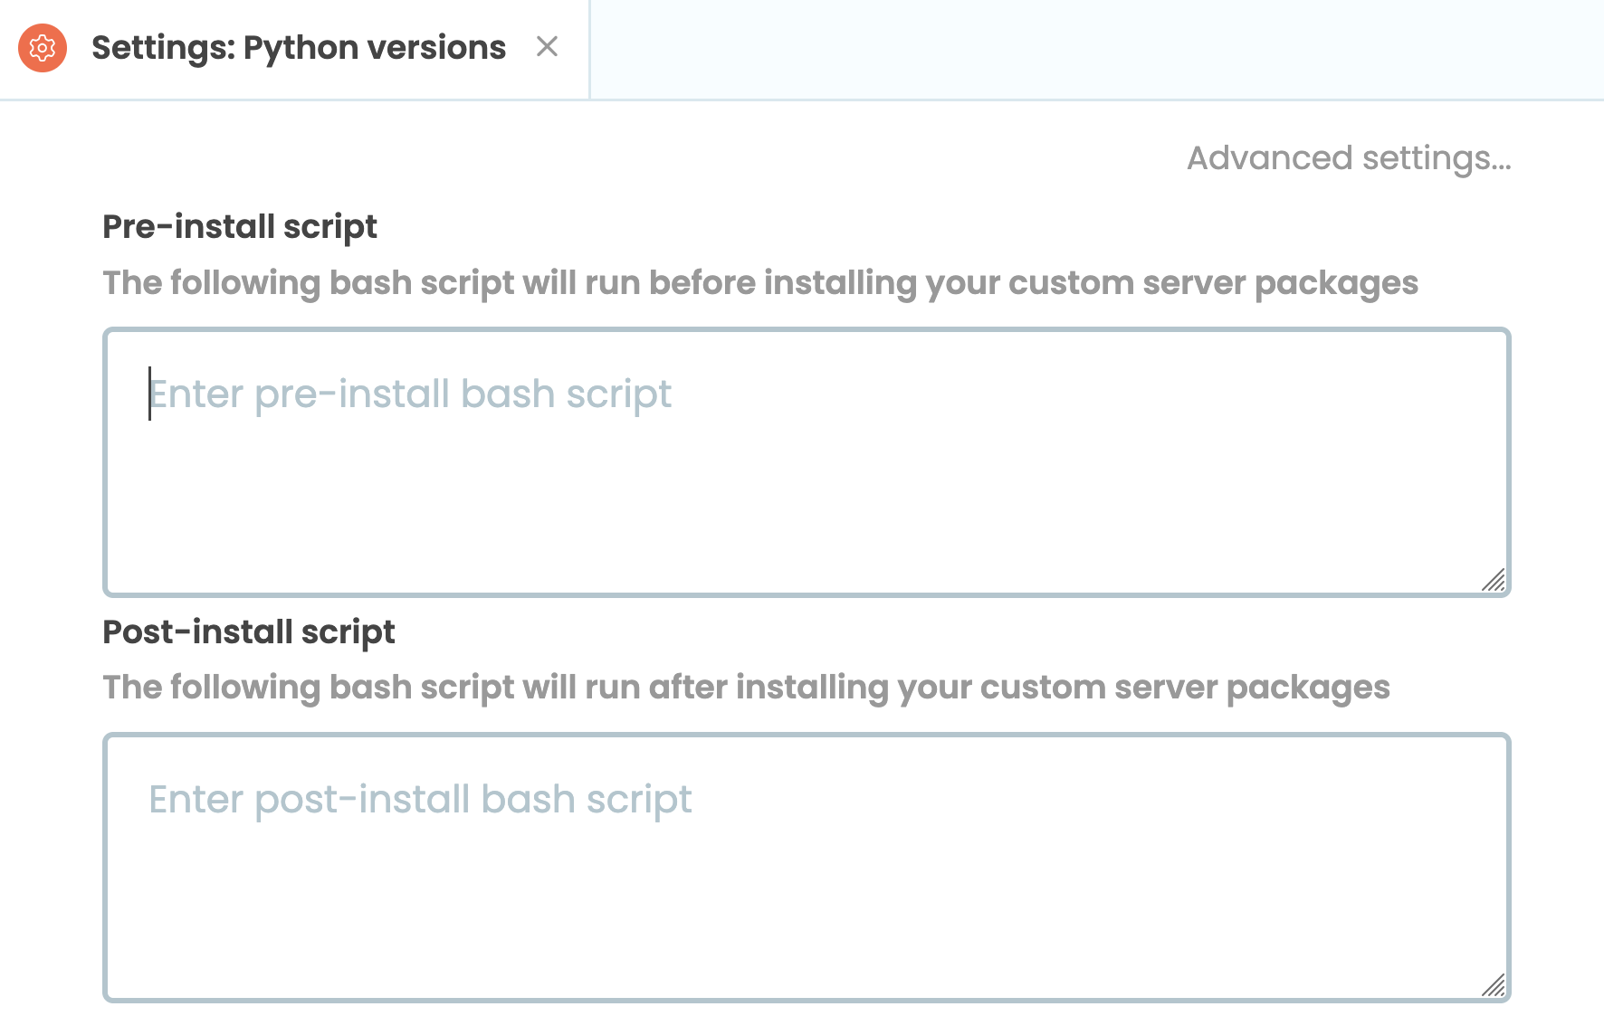Click the post-install script description text
The width and height of the screenshot is (1604, 1035).
pyautogui.click(x=745, y=688)
